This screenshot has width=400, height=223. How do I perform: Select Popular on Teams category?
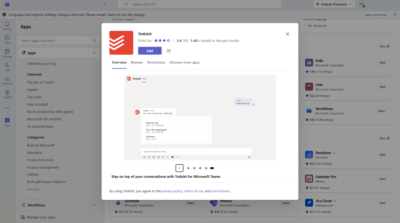41,82
